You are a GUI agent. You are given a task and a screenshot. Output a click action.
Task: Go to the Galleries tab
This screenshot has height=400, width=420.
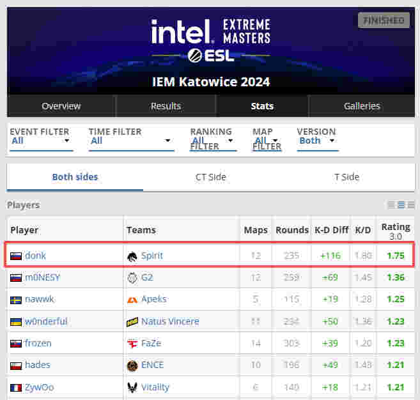362,106
